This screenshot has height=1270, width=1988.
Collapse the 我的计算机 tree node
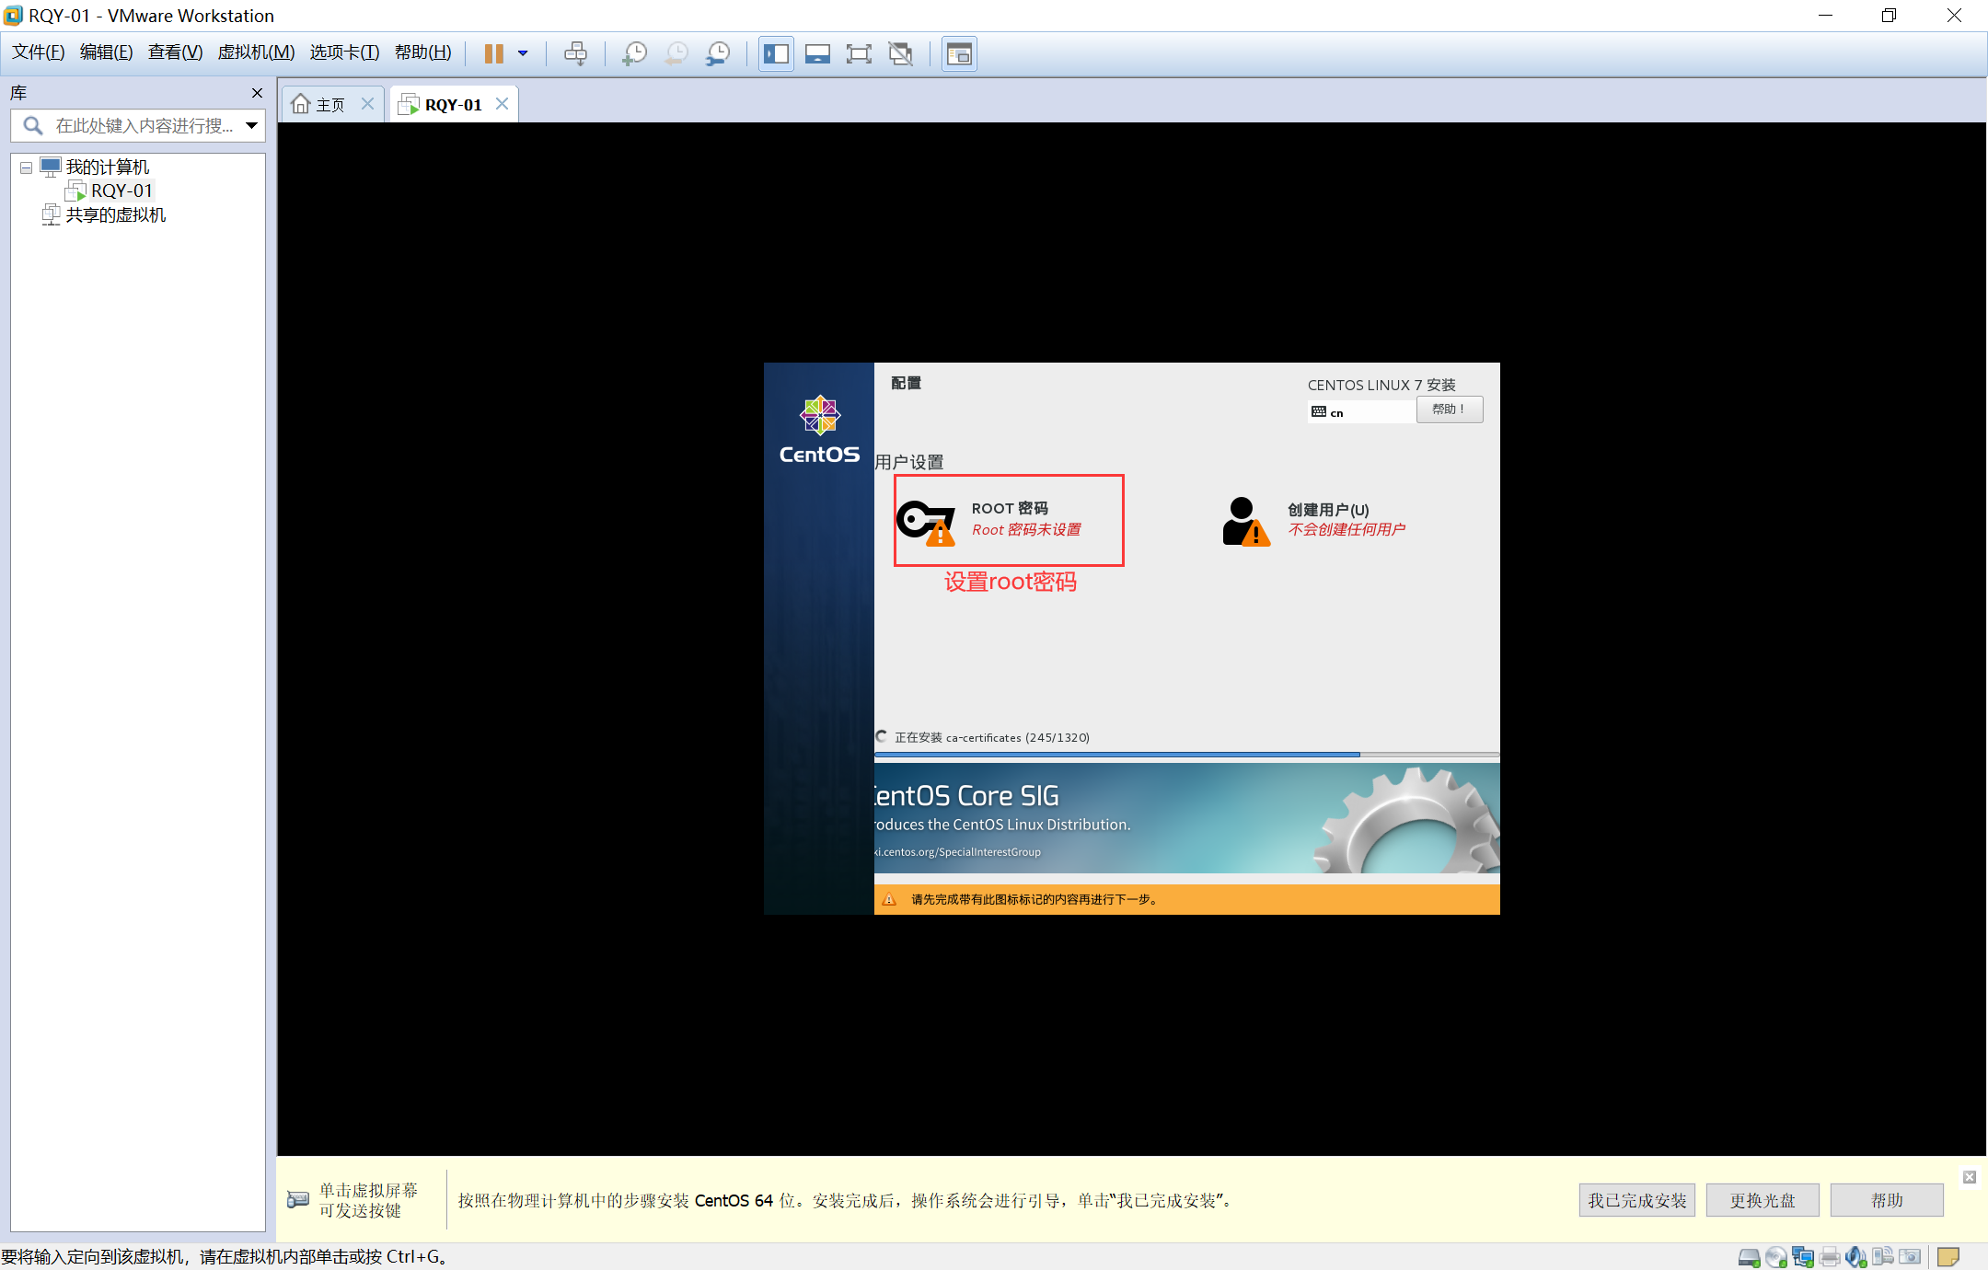tap(26, 167)
